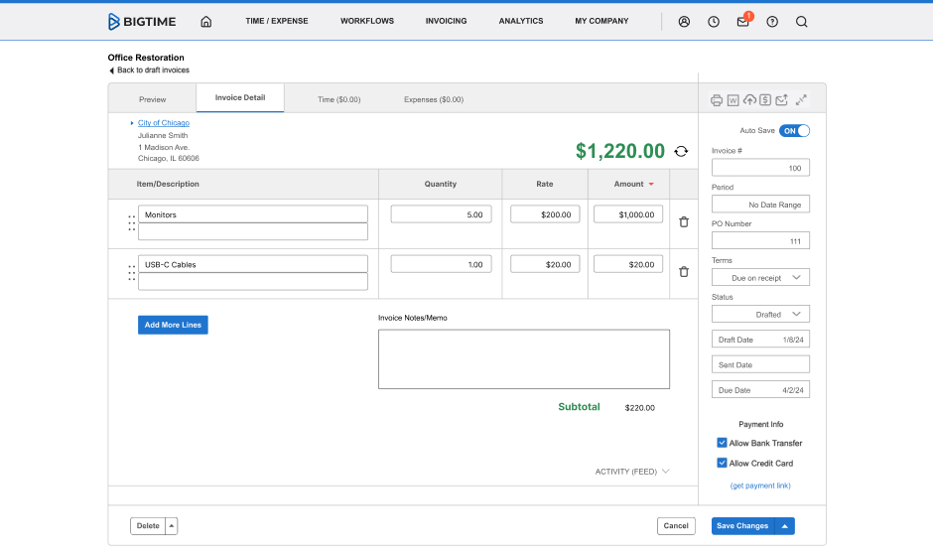Click the back arrow to draft invoices

[x=111, y=70]
